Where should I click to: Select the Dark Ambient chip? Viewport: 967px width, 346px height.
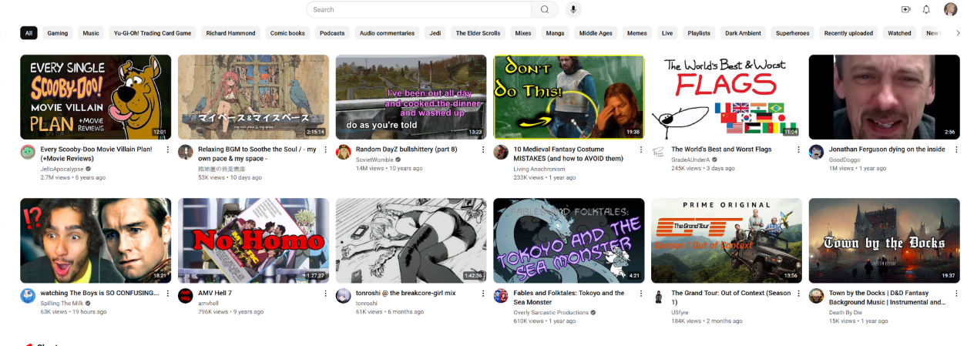[743, 33]
